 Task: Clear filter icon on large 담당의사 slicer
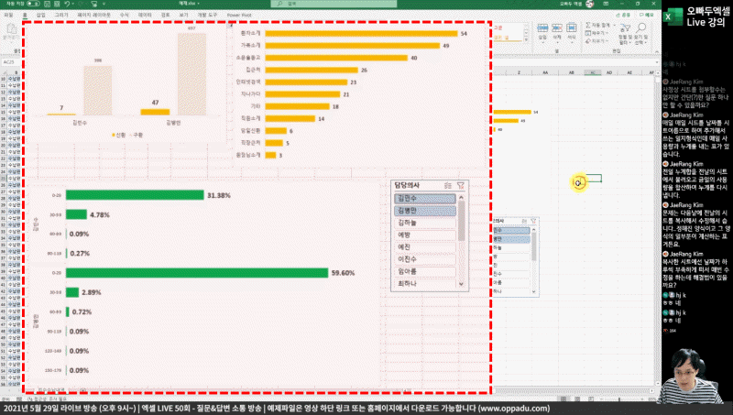point(460,185)
